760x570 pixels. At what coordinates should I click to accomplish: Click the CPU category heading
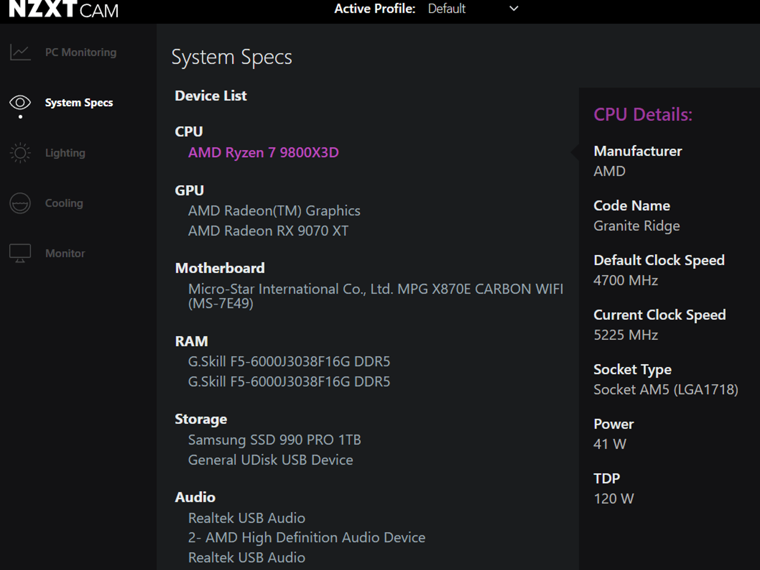(189, 131)
